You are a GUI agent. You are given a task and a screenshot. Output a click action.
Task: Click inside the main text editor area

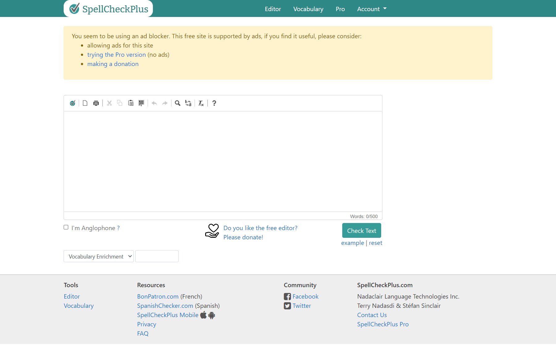click(x=223, y=161)
